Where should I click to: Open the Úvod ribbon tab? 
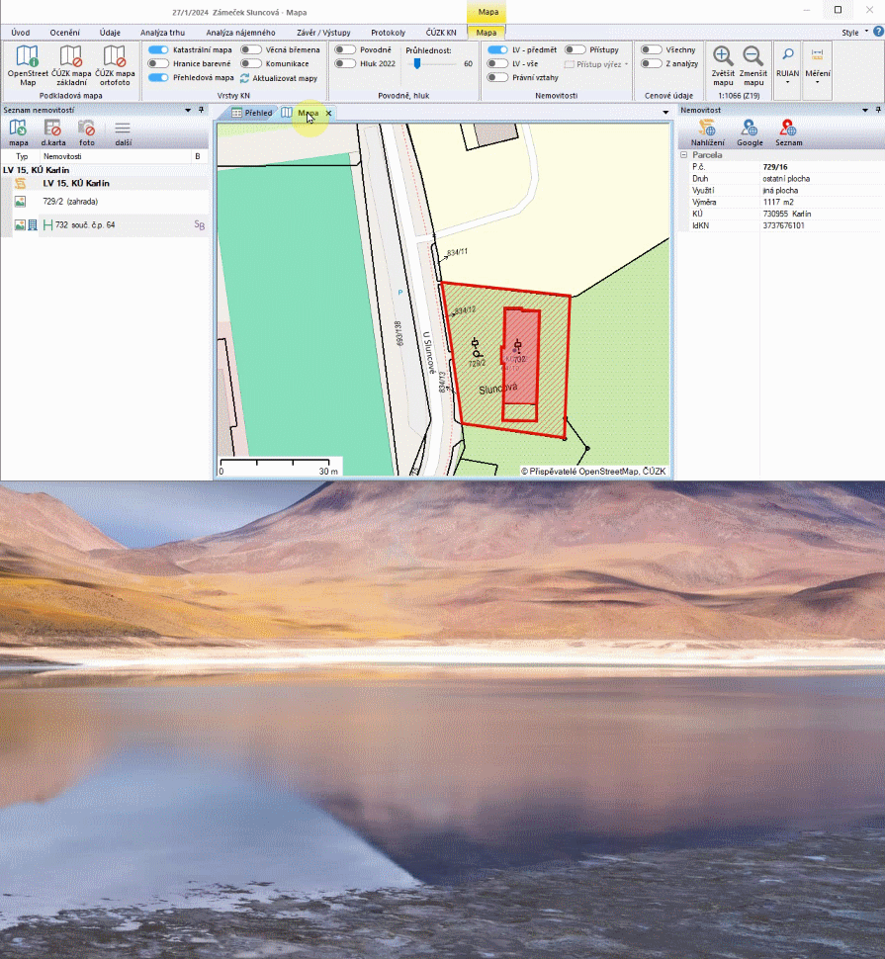(x=20, y=33)
